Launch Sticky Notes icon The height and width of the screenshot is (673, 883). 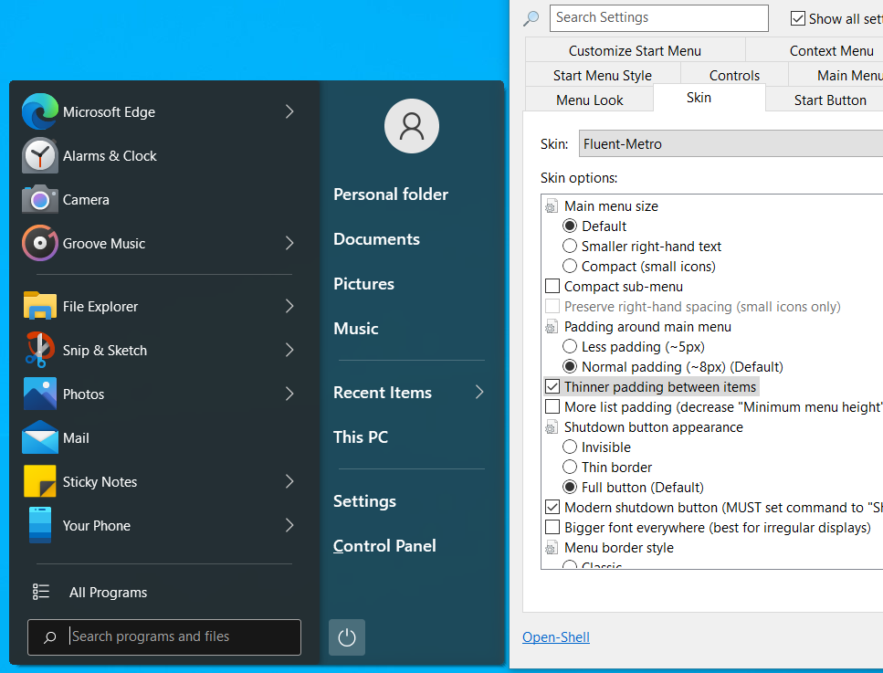40,481
